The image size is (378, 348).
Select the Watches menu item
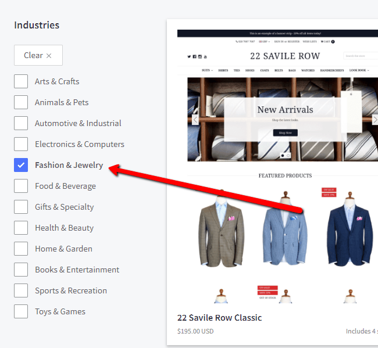tap(308, 70)
